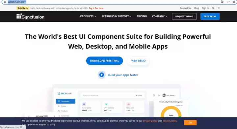Image resolution: width=237 pixels, height=129 pixels.
Task: Click the Try it for free link
Action: tap(96, 8)
